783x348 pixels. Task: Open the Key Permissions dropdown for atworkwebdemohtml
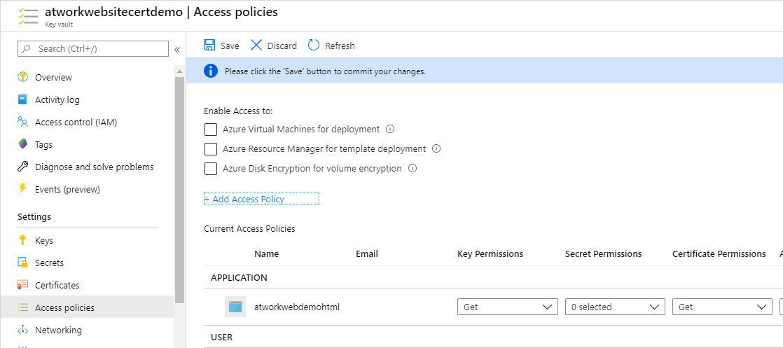(x=507, y=307)
